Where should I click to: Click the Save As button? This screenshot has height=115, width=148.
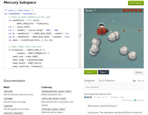point(91,72)
